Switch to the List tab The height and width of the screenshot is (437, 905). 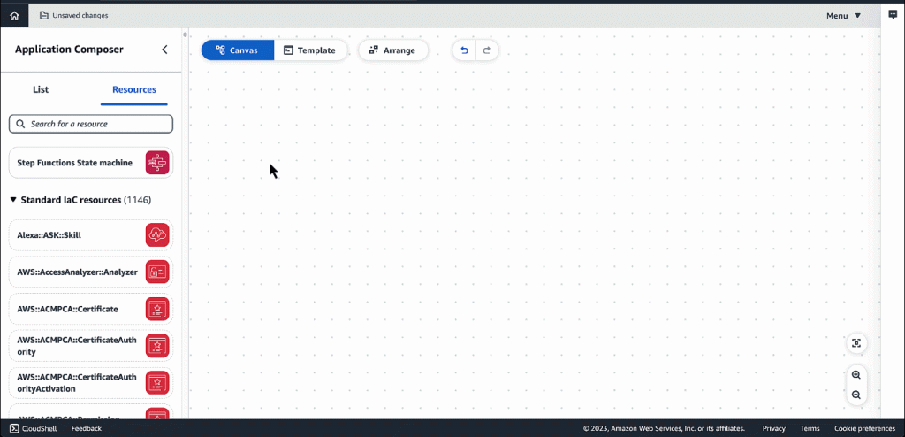41,89
